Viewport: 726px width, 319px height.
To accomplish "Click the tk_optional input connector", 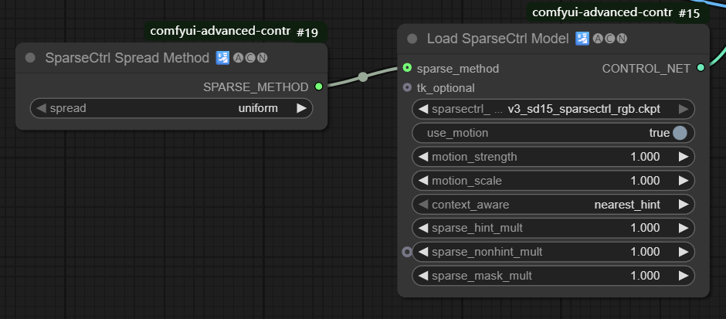I will (407, 88).
